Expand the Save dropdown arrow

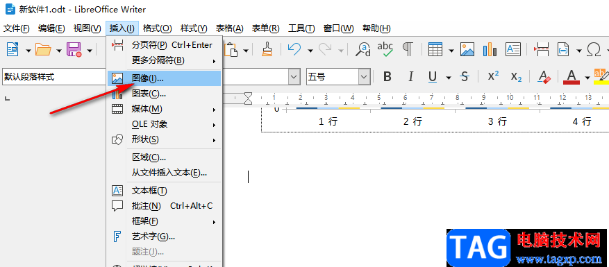pyautogui.click(x=90, y=51)
